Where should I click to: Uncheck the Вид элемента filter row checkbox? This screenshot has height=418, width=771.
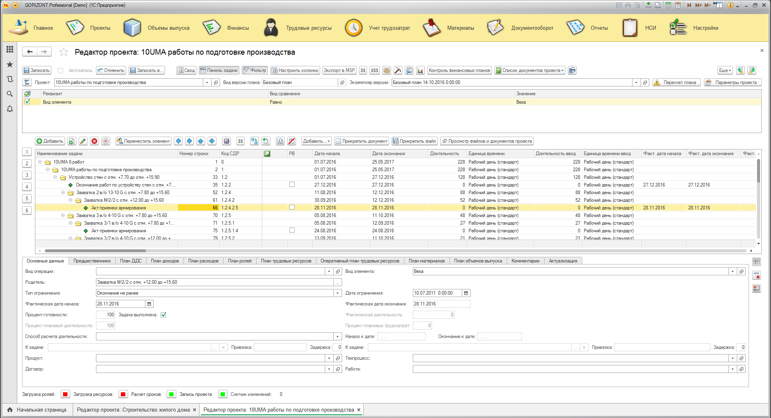point(27,102)
